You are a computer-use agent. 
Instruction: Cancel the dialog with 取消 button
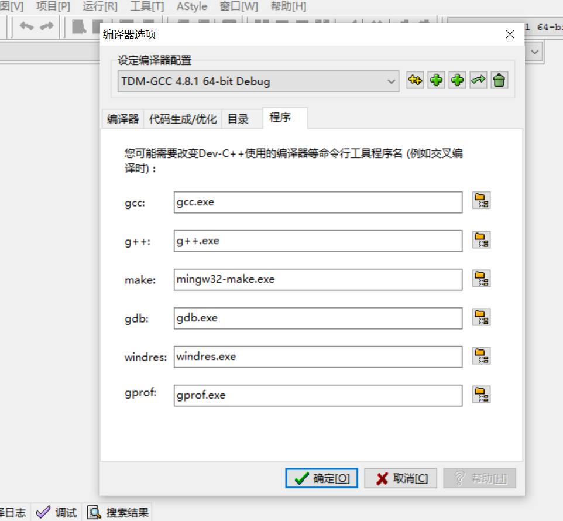pos(400,478)
